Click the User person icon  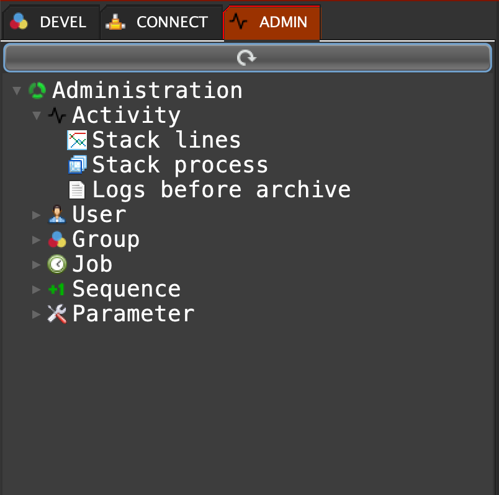pos(57,215)
